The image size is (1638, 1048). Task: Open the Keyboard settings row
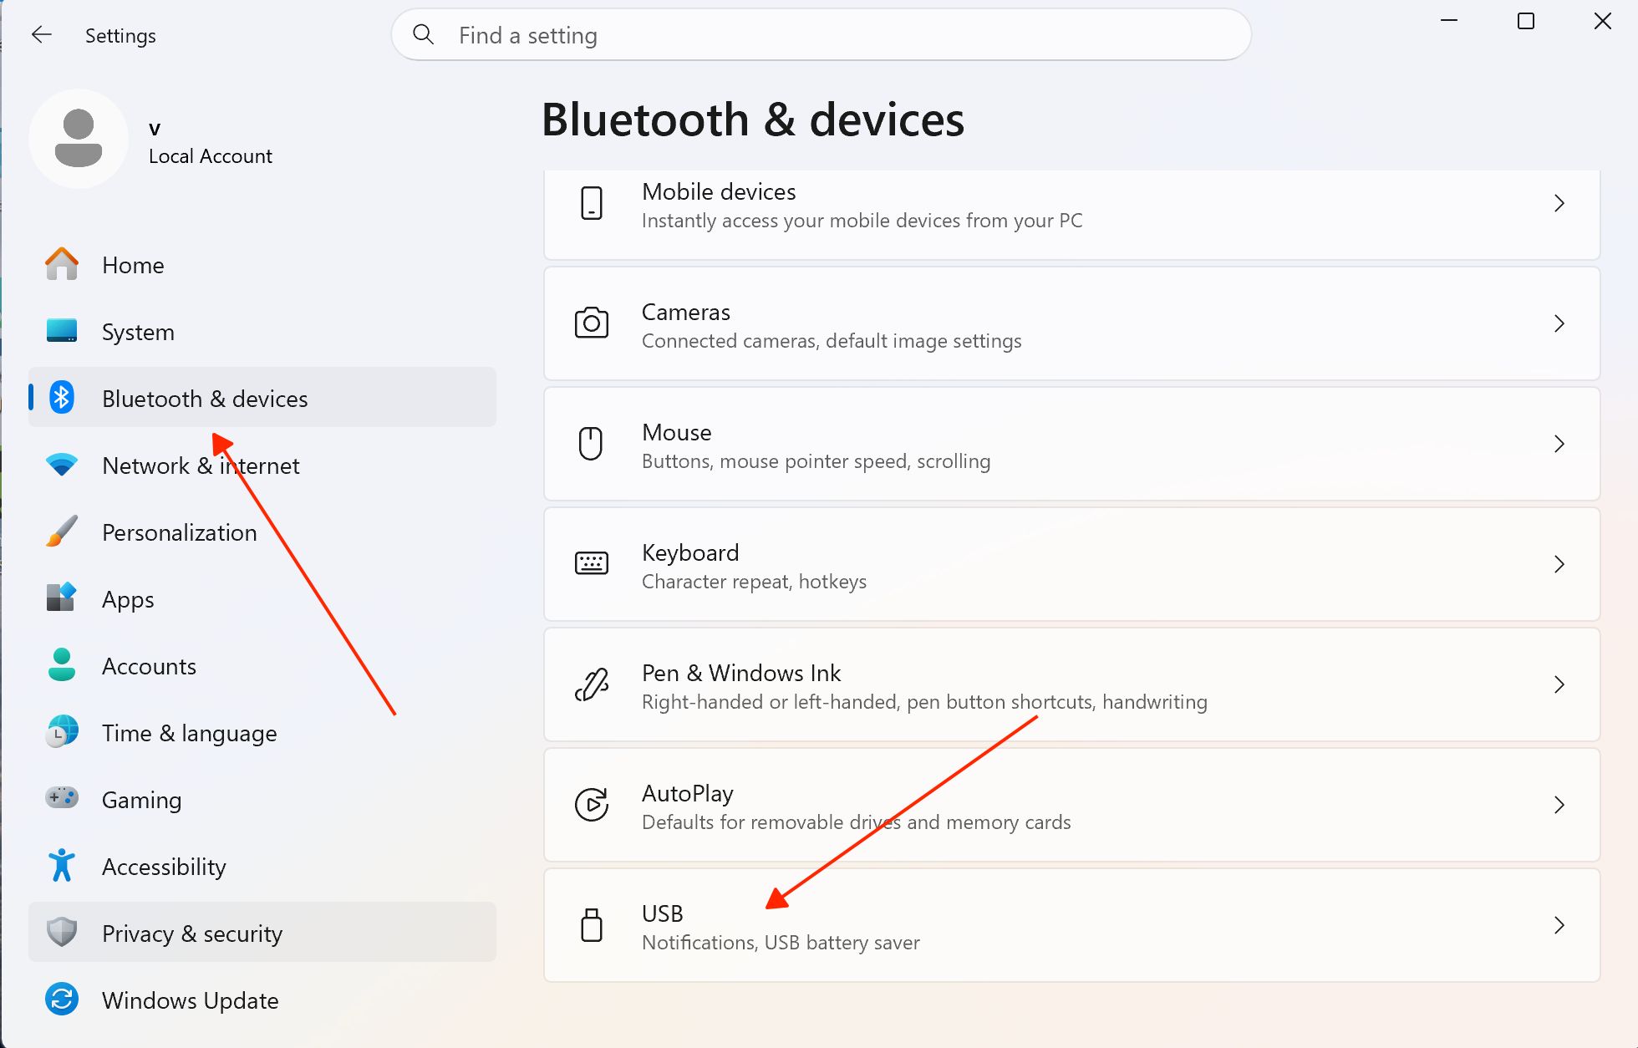click(1071, 564)
